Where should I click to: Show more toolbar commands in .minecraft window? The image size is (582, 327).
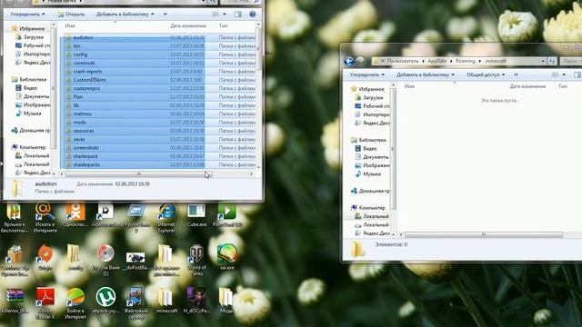(x=516, y=74)
